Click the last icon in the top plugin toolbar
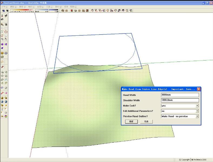 click(x=131, y=11)
